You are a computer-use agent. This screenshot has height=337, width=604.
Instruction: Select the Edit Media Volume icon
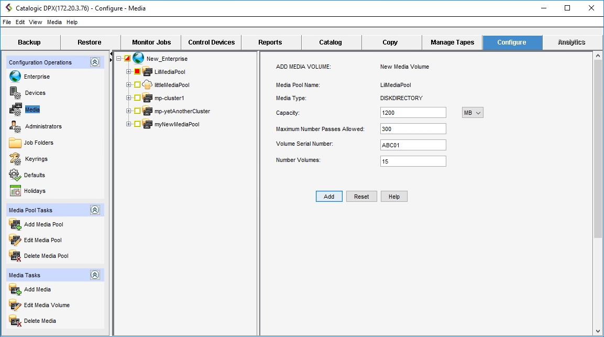[x=15, y=305]
